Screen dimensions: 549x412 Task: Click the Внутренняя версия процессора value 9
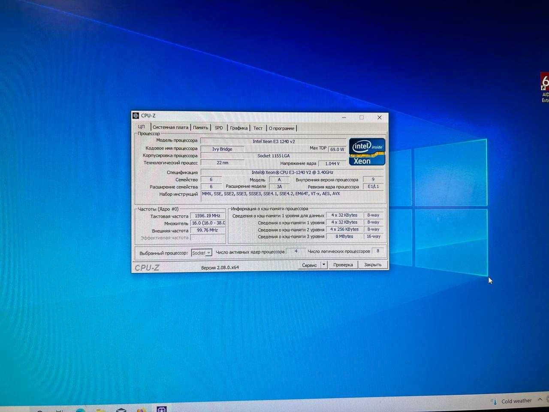[373, 179]
